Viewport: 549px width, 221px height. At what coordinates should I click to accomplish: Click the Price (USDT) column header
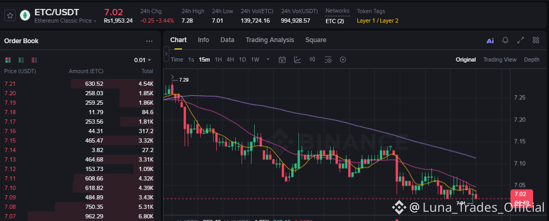pos(20,71)
